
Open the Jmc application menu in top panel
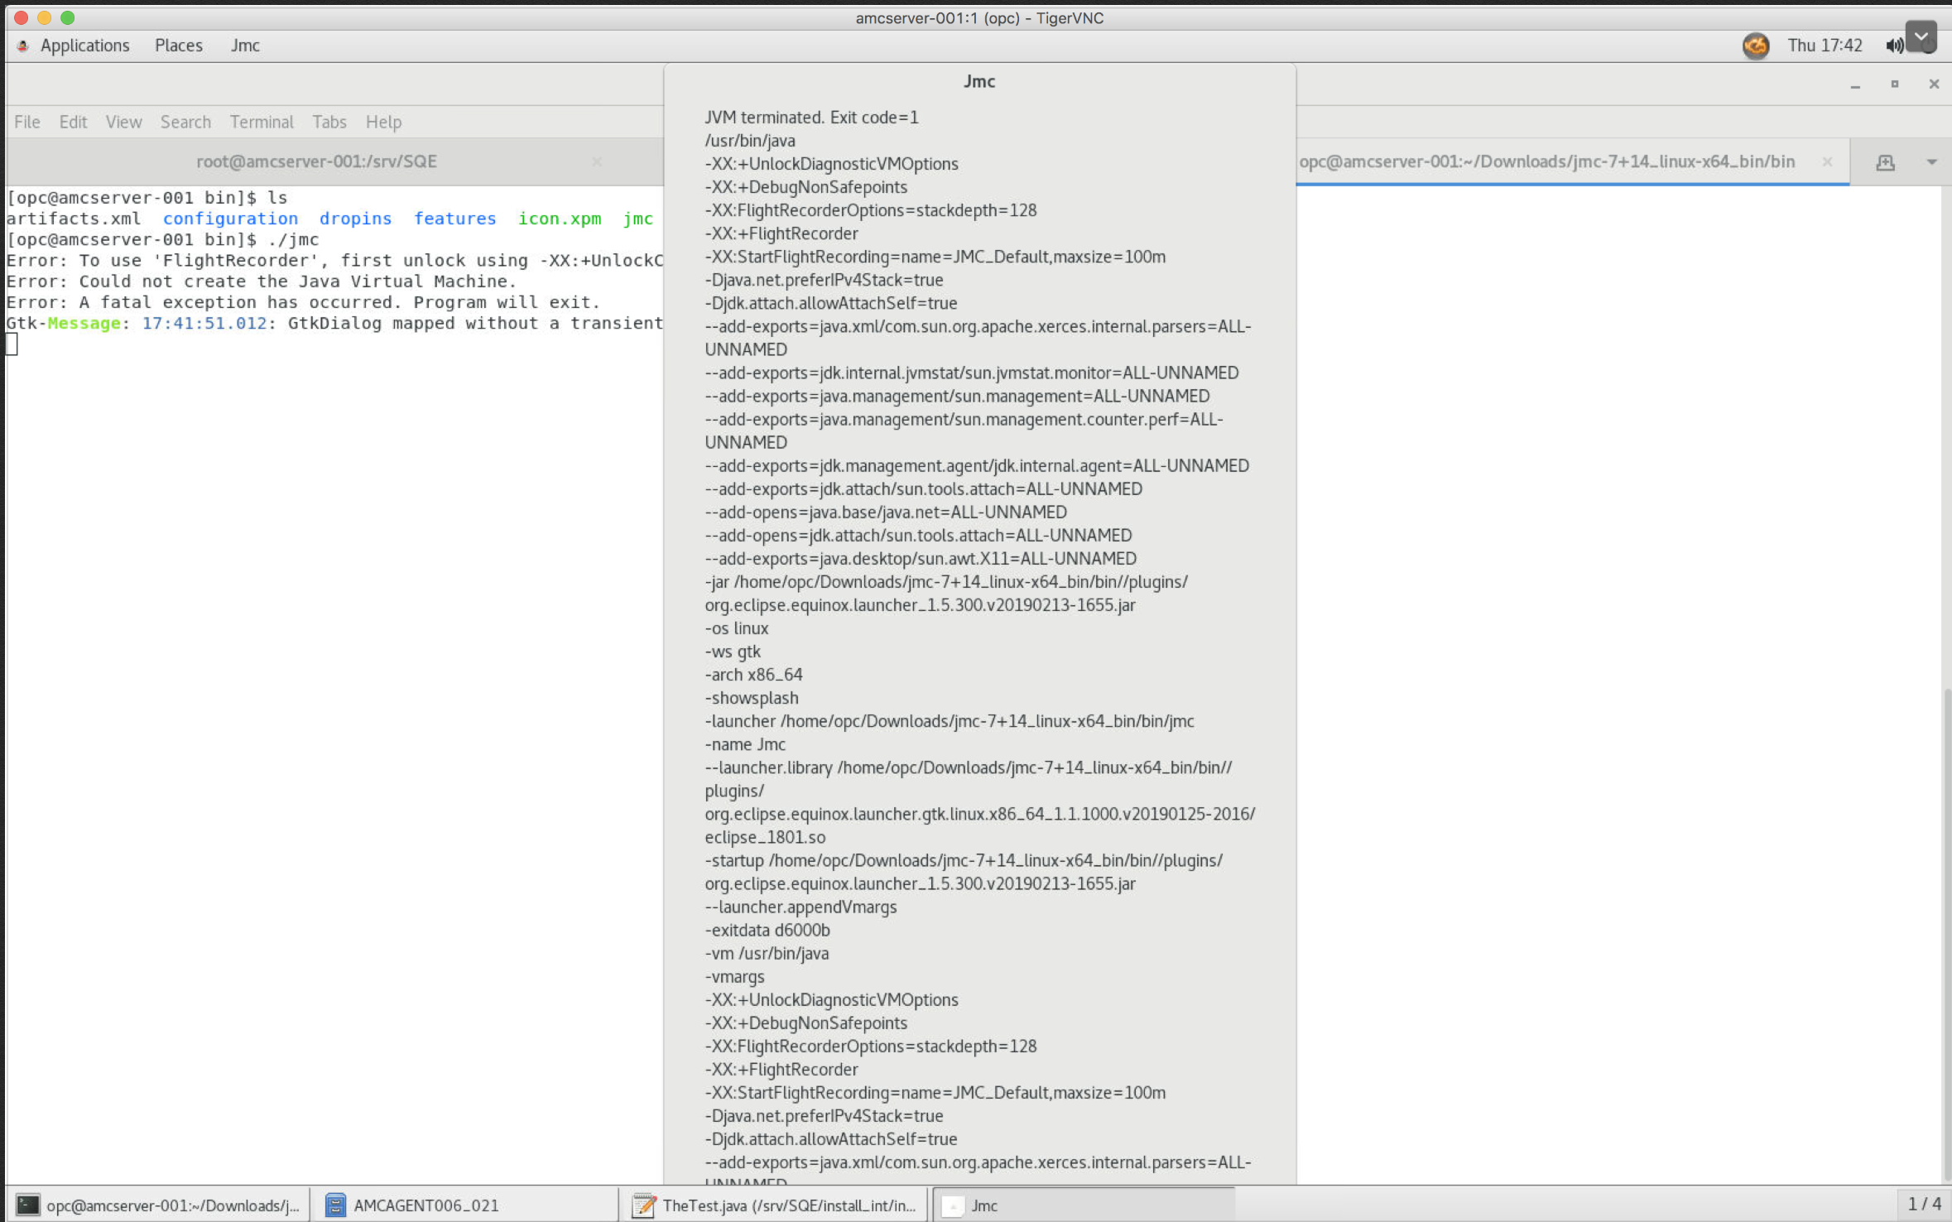click(245, 46)
